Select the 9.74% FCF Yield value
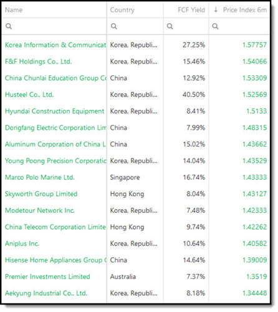 [196, 227]
